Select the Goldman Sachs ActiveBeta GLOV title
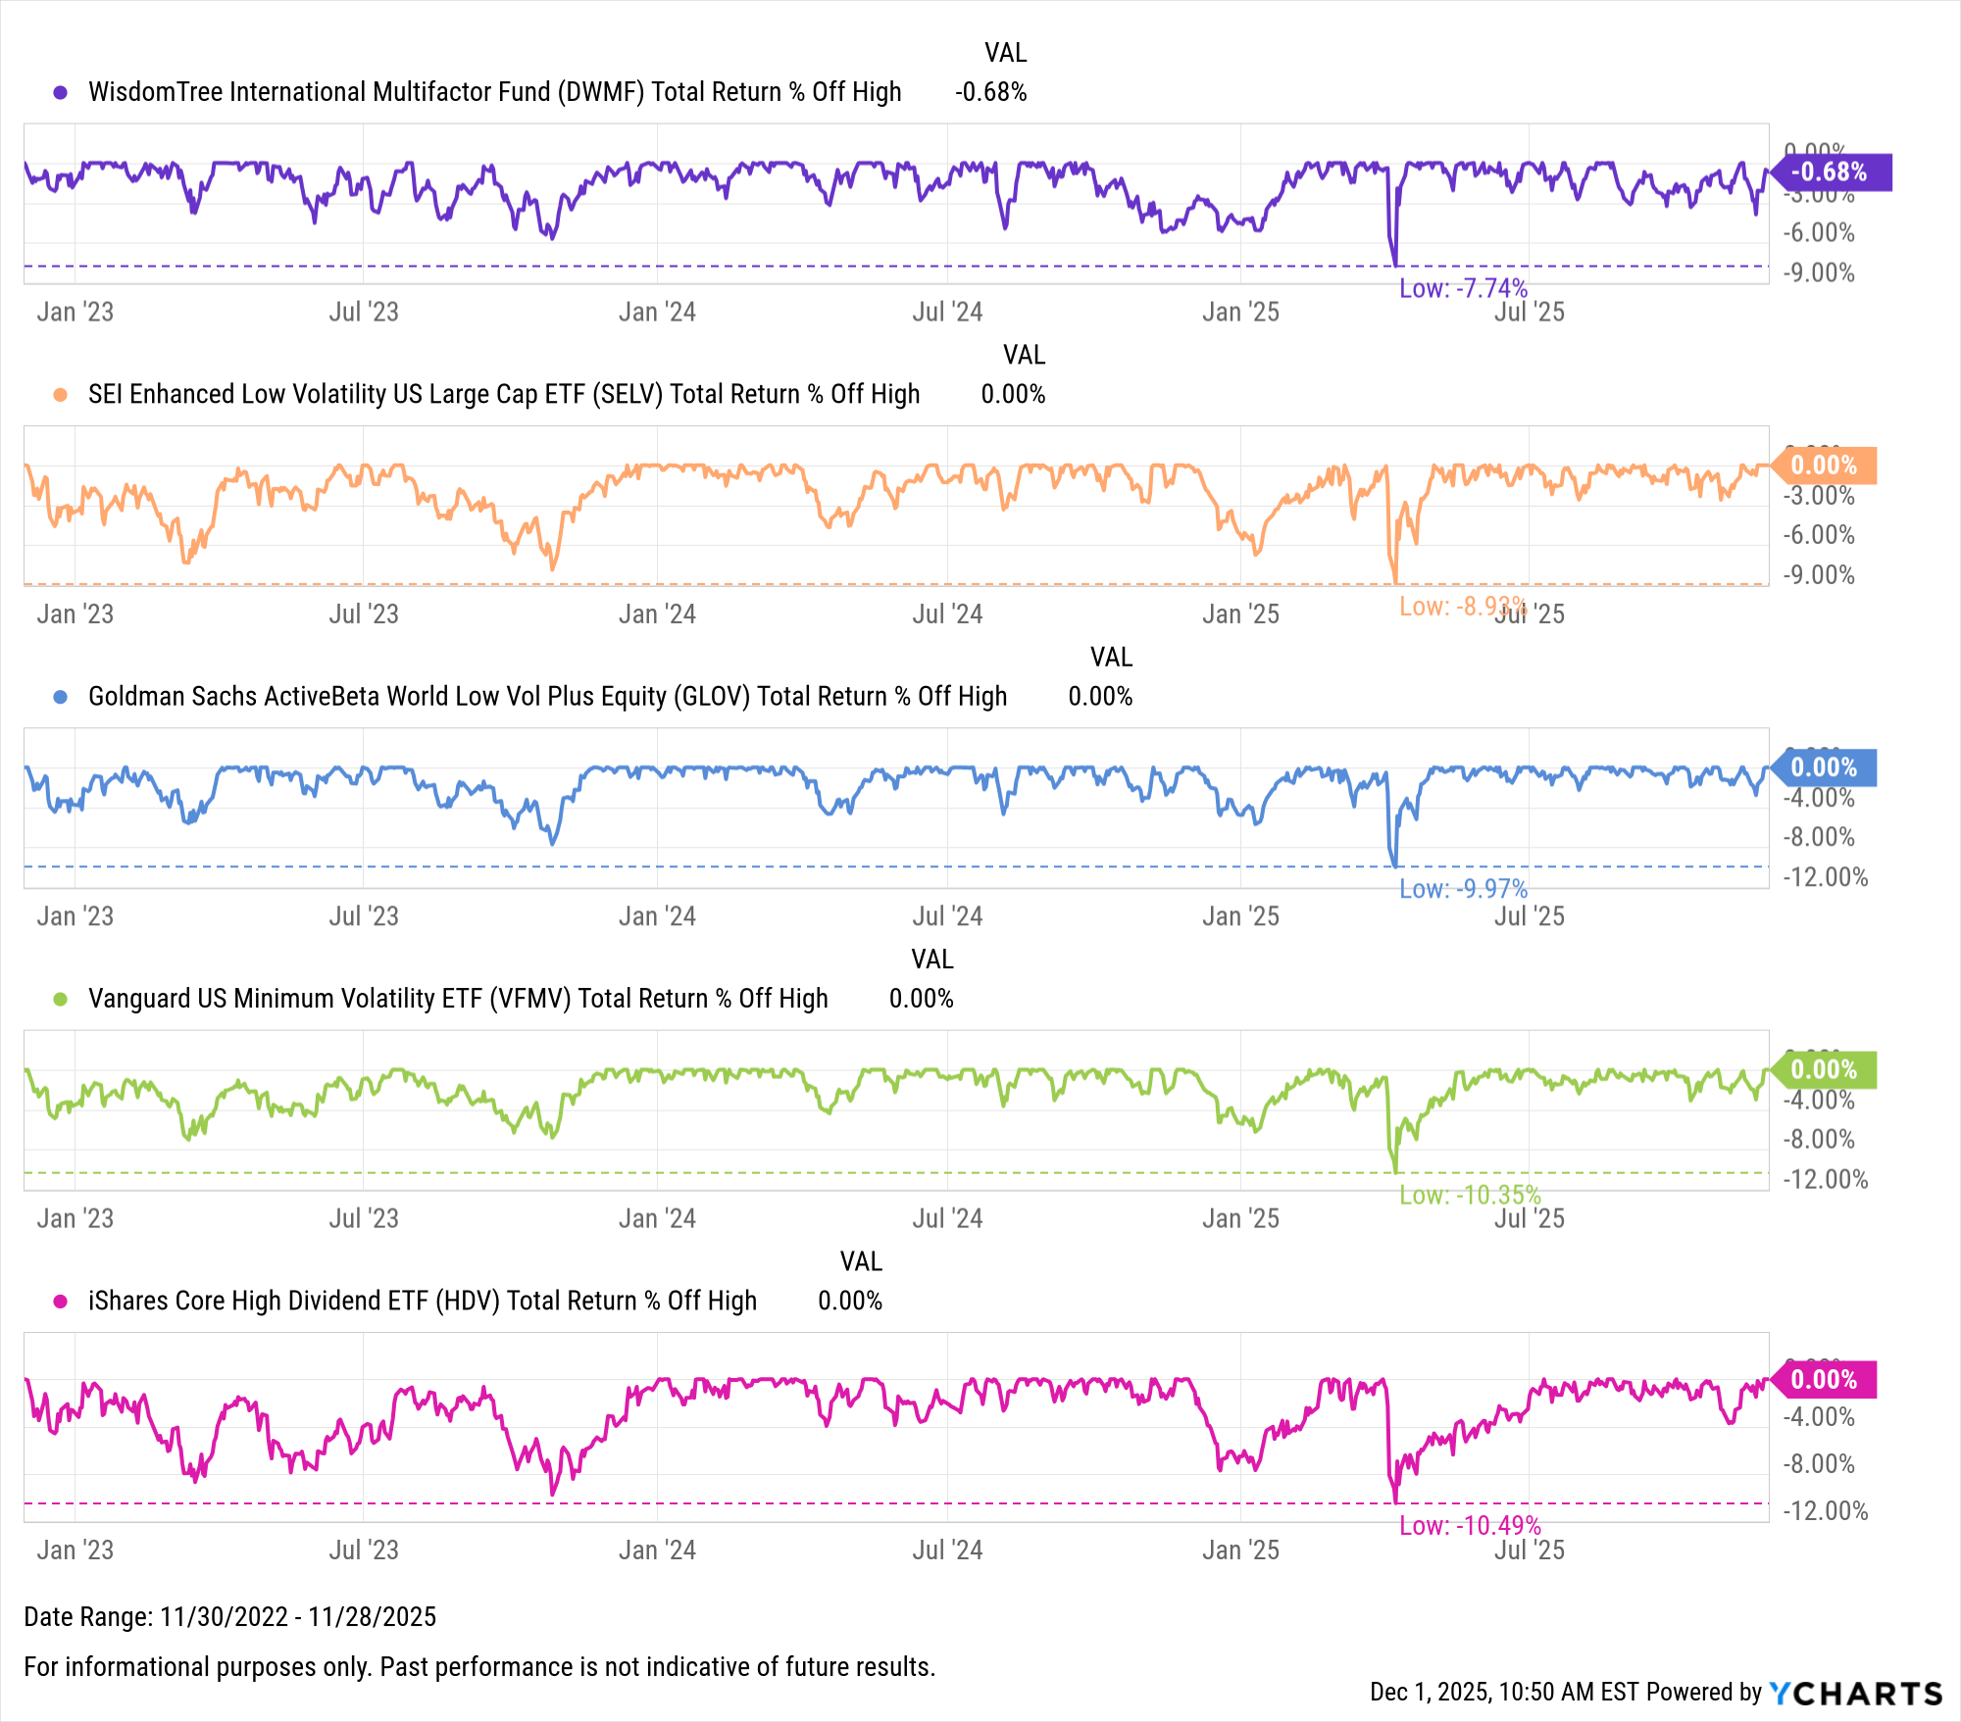 (547, 697)
